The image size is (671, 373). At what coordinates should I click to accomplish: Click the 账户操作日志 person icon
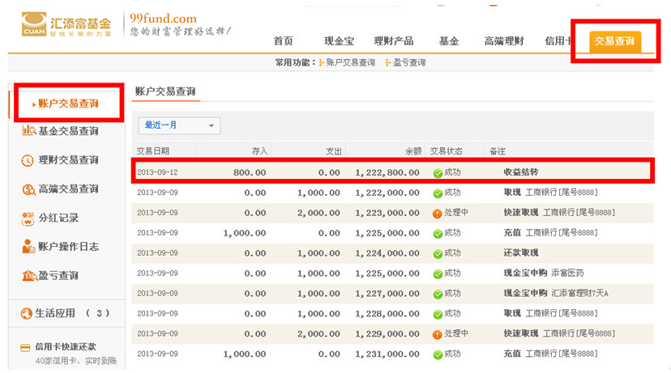pos(28,247)
